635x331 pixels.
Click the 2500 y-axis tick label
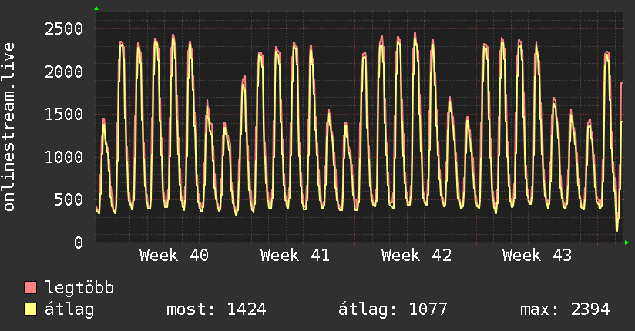point(64,29)
